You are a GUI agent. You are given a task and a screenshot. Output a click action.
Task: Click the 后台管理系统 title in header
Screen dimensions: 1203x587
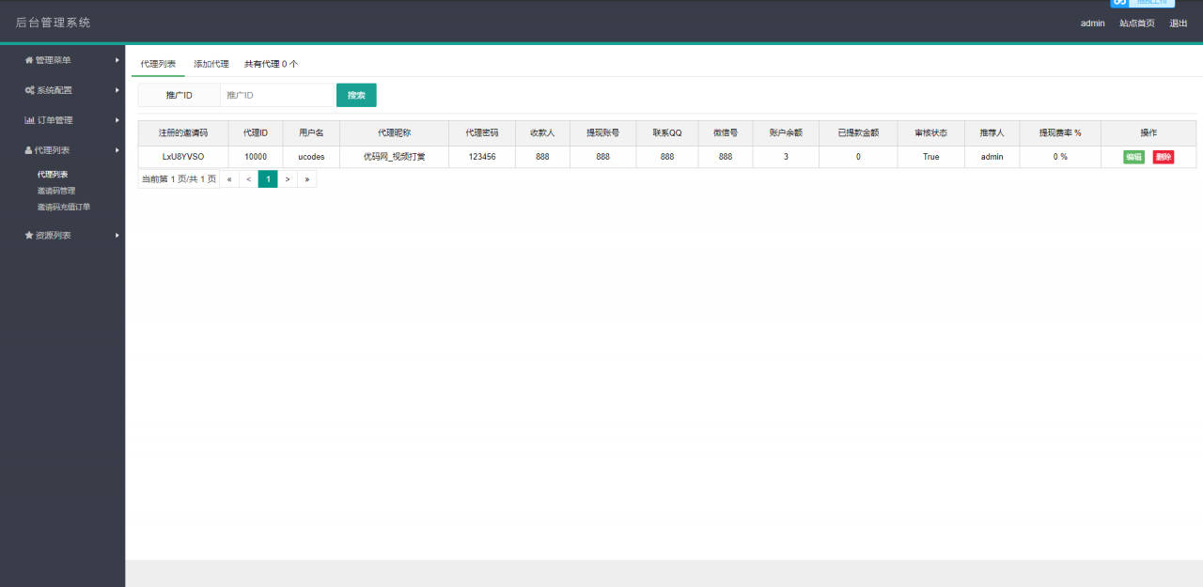54,23
